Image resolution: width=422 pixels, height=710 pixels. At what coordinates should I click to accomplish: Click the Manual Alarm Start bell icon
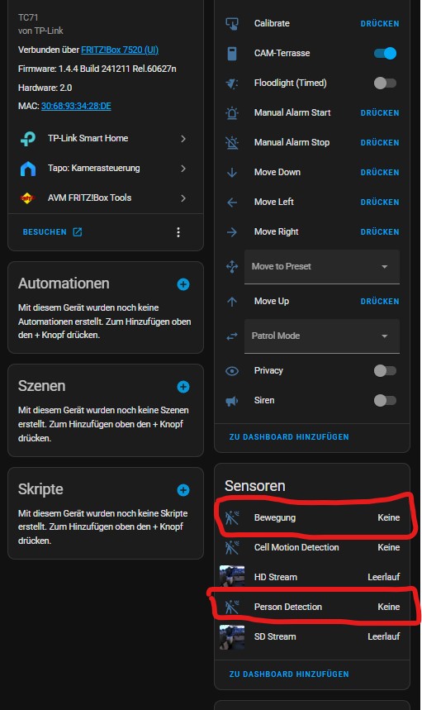click(232, 112)
